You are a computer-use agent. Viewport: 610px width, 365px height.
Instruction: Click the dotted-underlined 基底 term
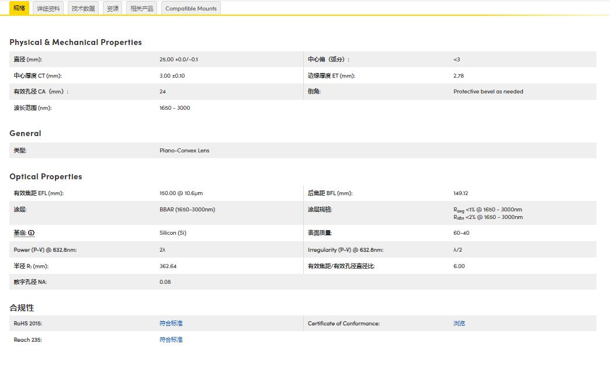click(x=20, y=232)
